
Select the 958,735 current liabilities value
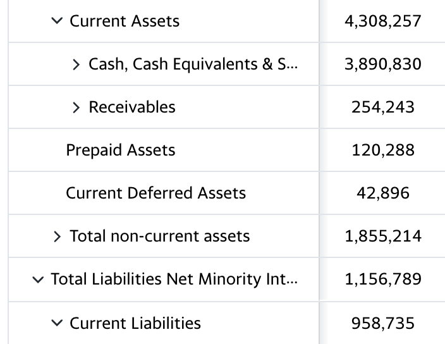click(383, 323)
